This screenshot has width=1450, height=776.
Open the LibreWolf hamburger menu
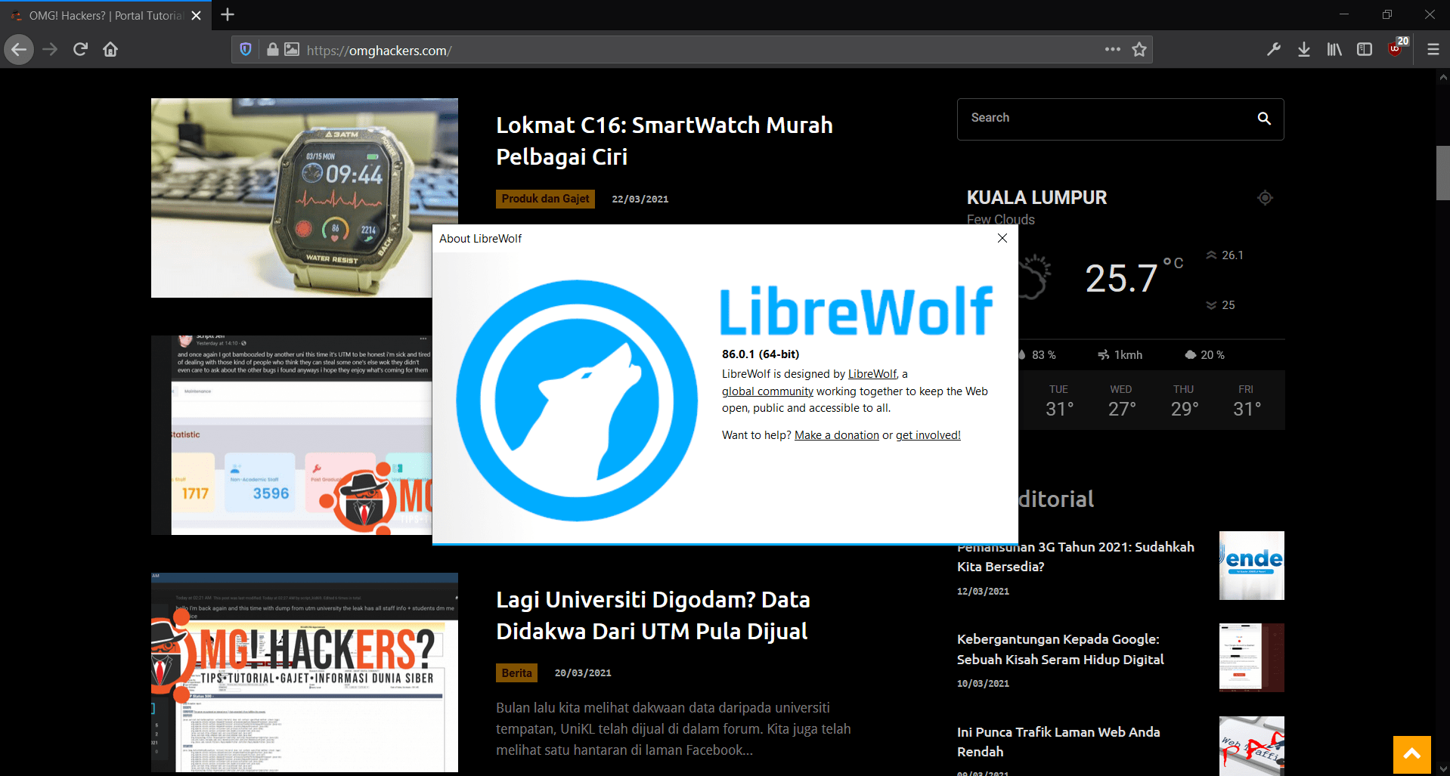click(x=1433, y=50)
